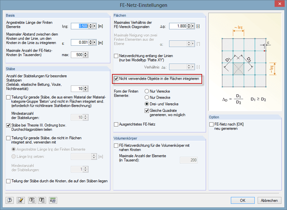Open the Verhältnis Δb arrow menu
Image resolution: width=287 pixels, height=210 pixels.
click(x=193, y=67)
